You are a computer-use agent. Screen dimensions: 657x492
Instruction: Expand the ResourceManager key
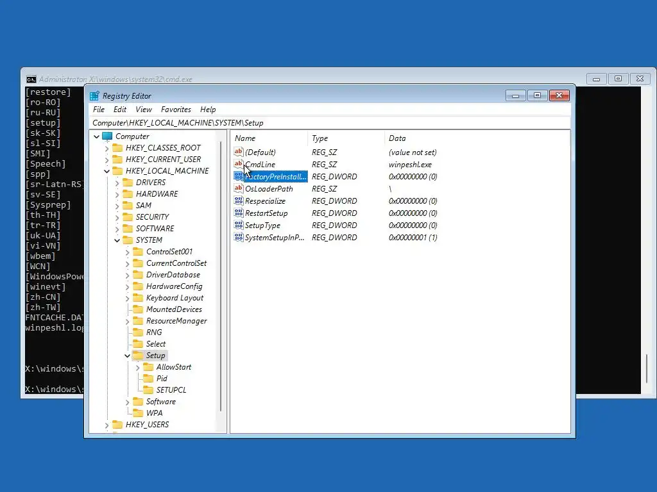(128, 322)
